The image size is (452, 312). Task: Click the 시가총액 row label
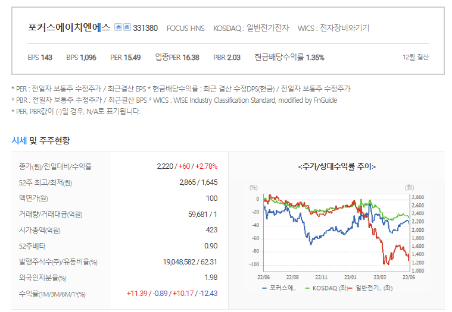[x=40, y=230]
